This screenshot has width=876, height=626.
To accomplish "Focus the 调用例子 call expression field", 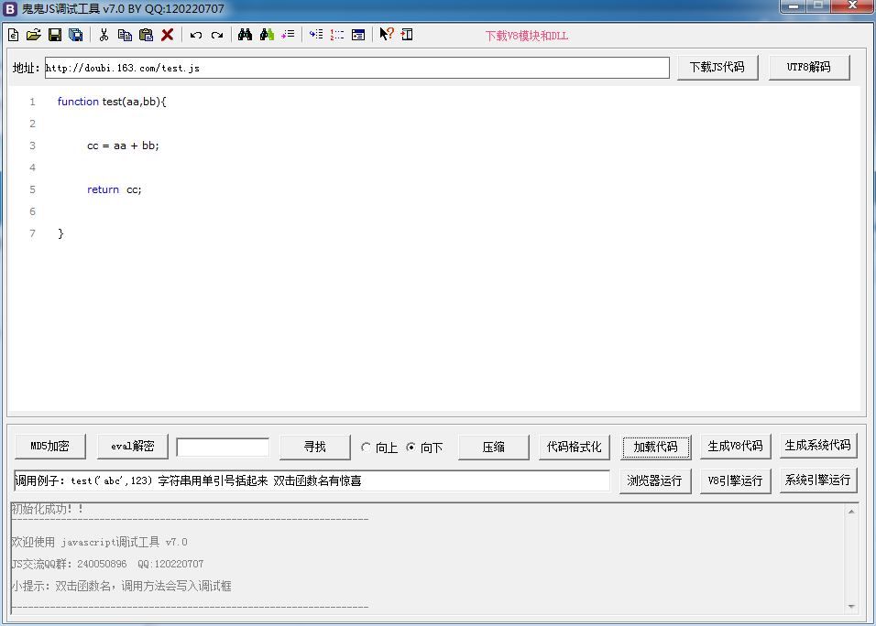I will pyautogui.click(x=312, y=480).
